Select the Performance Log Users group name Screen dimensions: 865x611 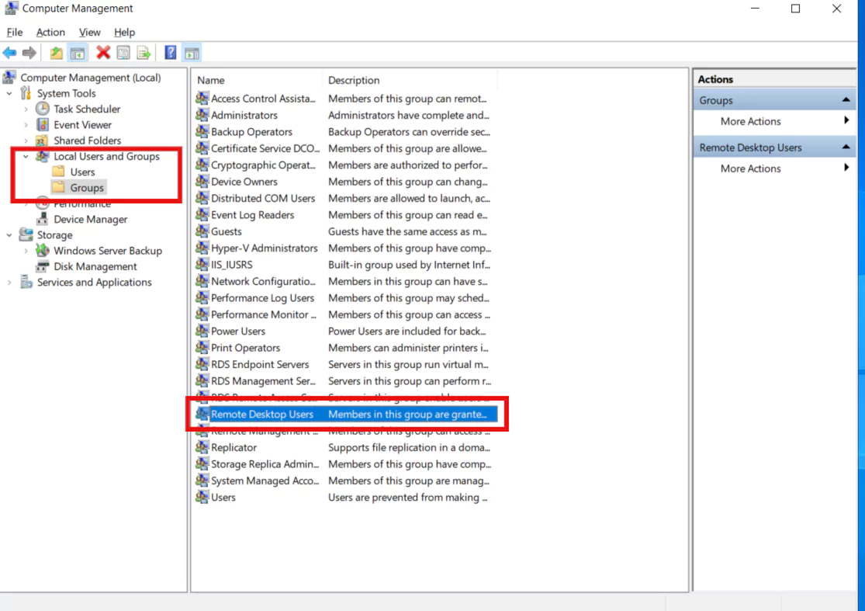[x=262, y=298]
